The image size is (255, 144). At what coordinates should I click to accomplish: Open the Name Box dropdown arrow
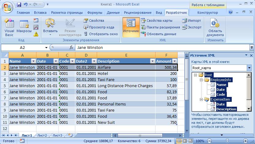tap(46, 48)
